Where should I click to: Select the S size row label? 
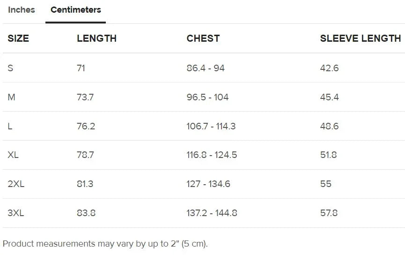pyautogui.click(x=10, y=68)
